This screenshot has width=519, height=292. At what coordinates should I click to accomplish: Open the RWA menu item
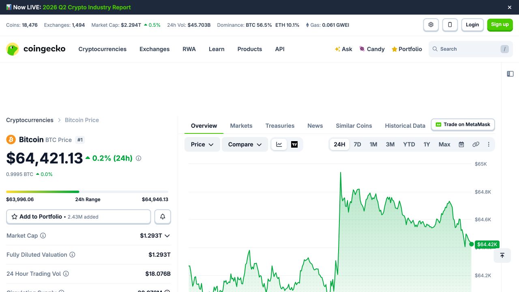189,49
